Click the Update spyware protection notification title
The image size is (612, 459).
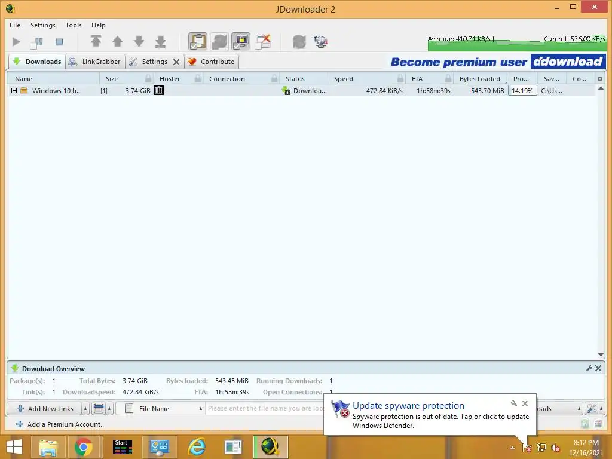(408, 406)
